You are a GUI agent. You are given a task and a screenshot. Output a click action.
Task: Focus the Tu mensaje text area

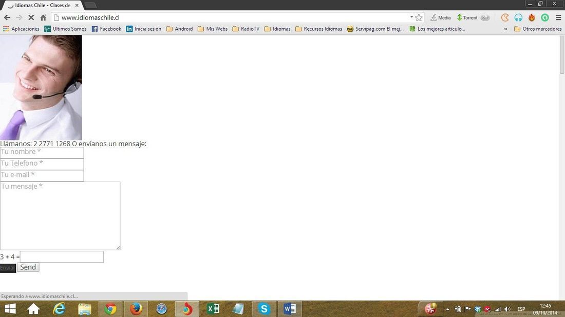[60, 216]
